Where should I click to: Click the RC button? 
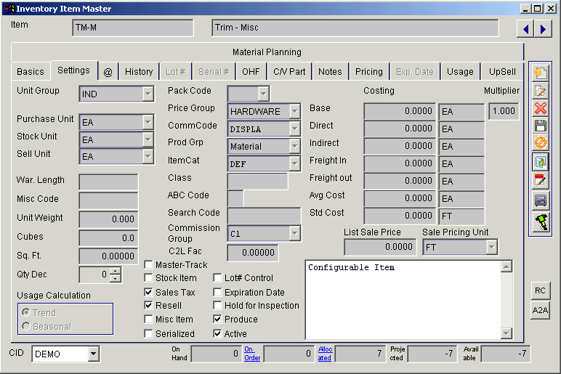540,290
